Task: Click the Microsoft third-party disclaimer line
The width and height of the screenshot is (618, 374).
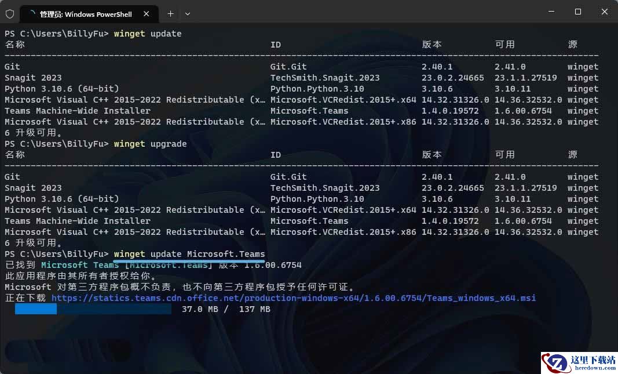Action: (x=180, y=287)
